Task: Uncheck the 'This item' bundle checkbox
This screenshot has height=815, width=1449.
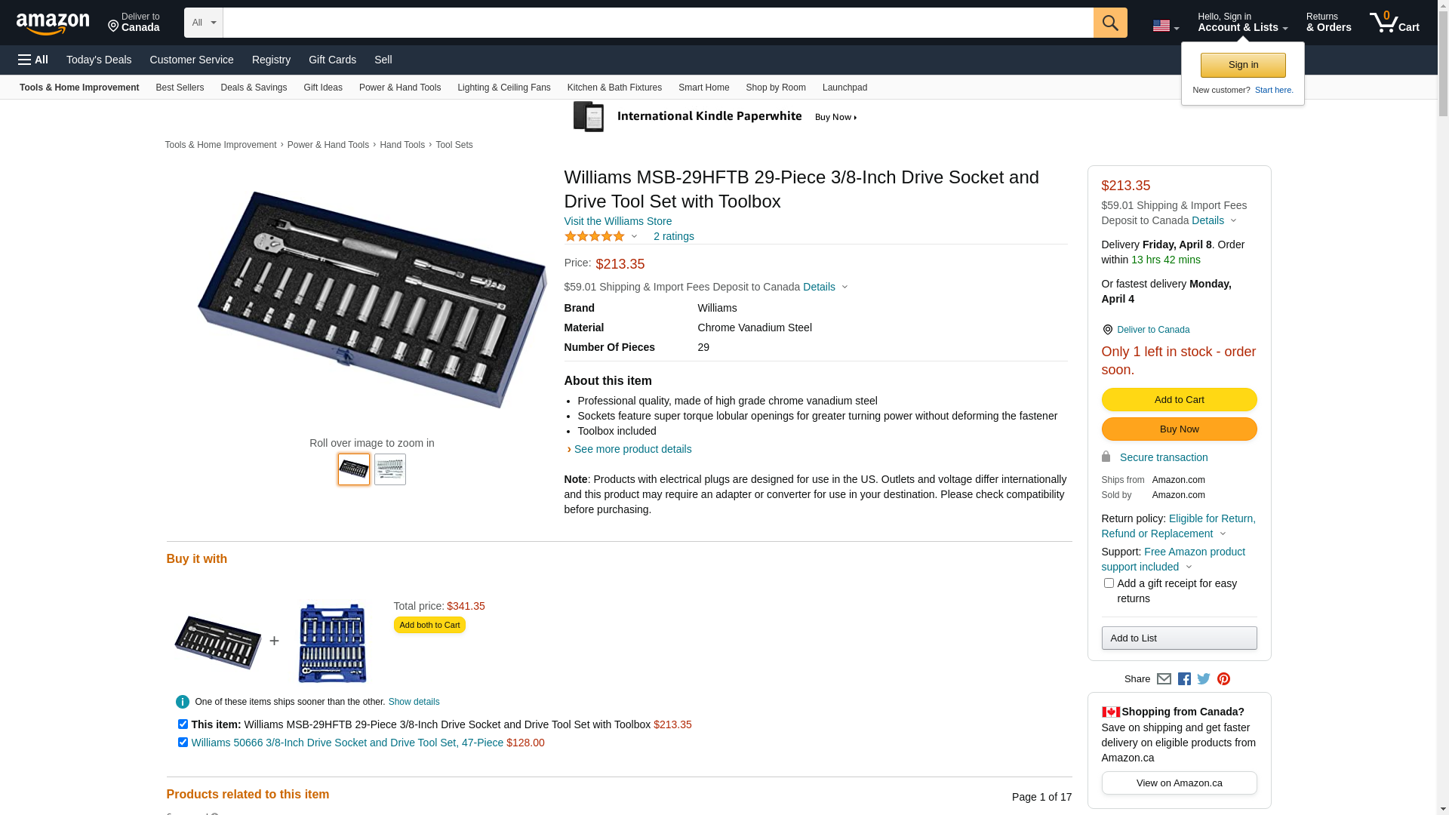Action: (183, 724)
